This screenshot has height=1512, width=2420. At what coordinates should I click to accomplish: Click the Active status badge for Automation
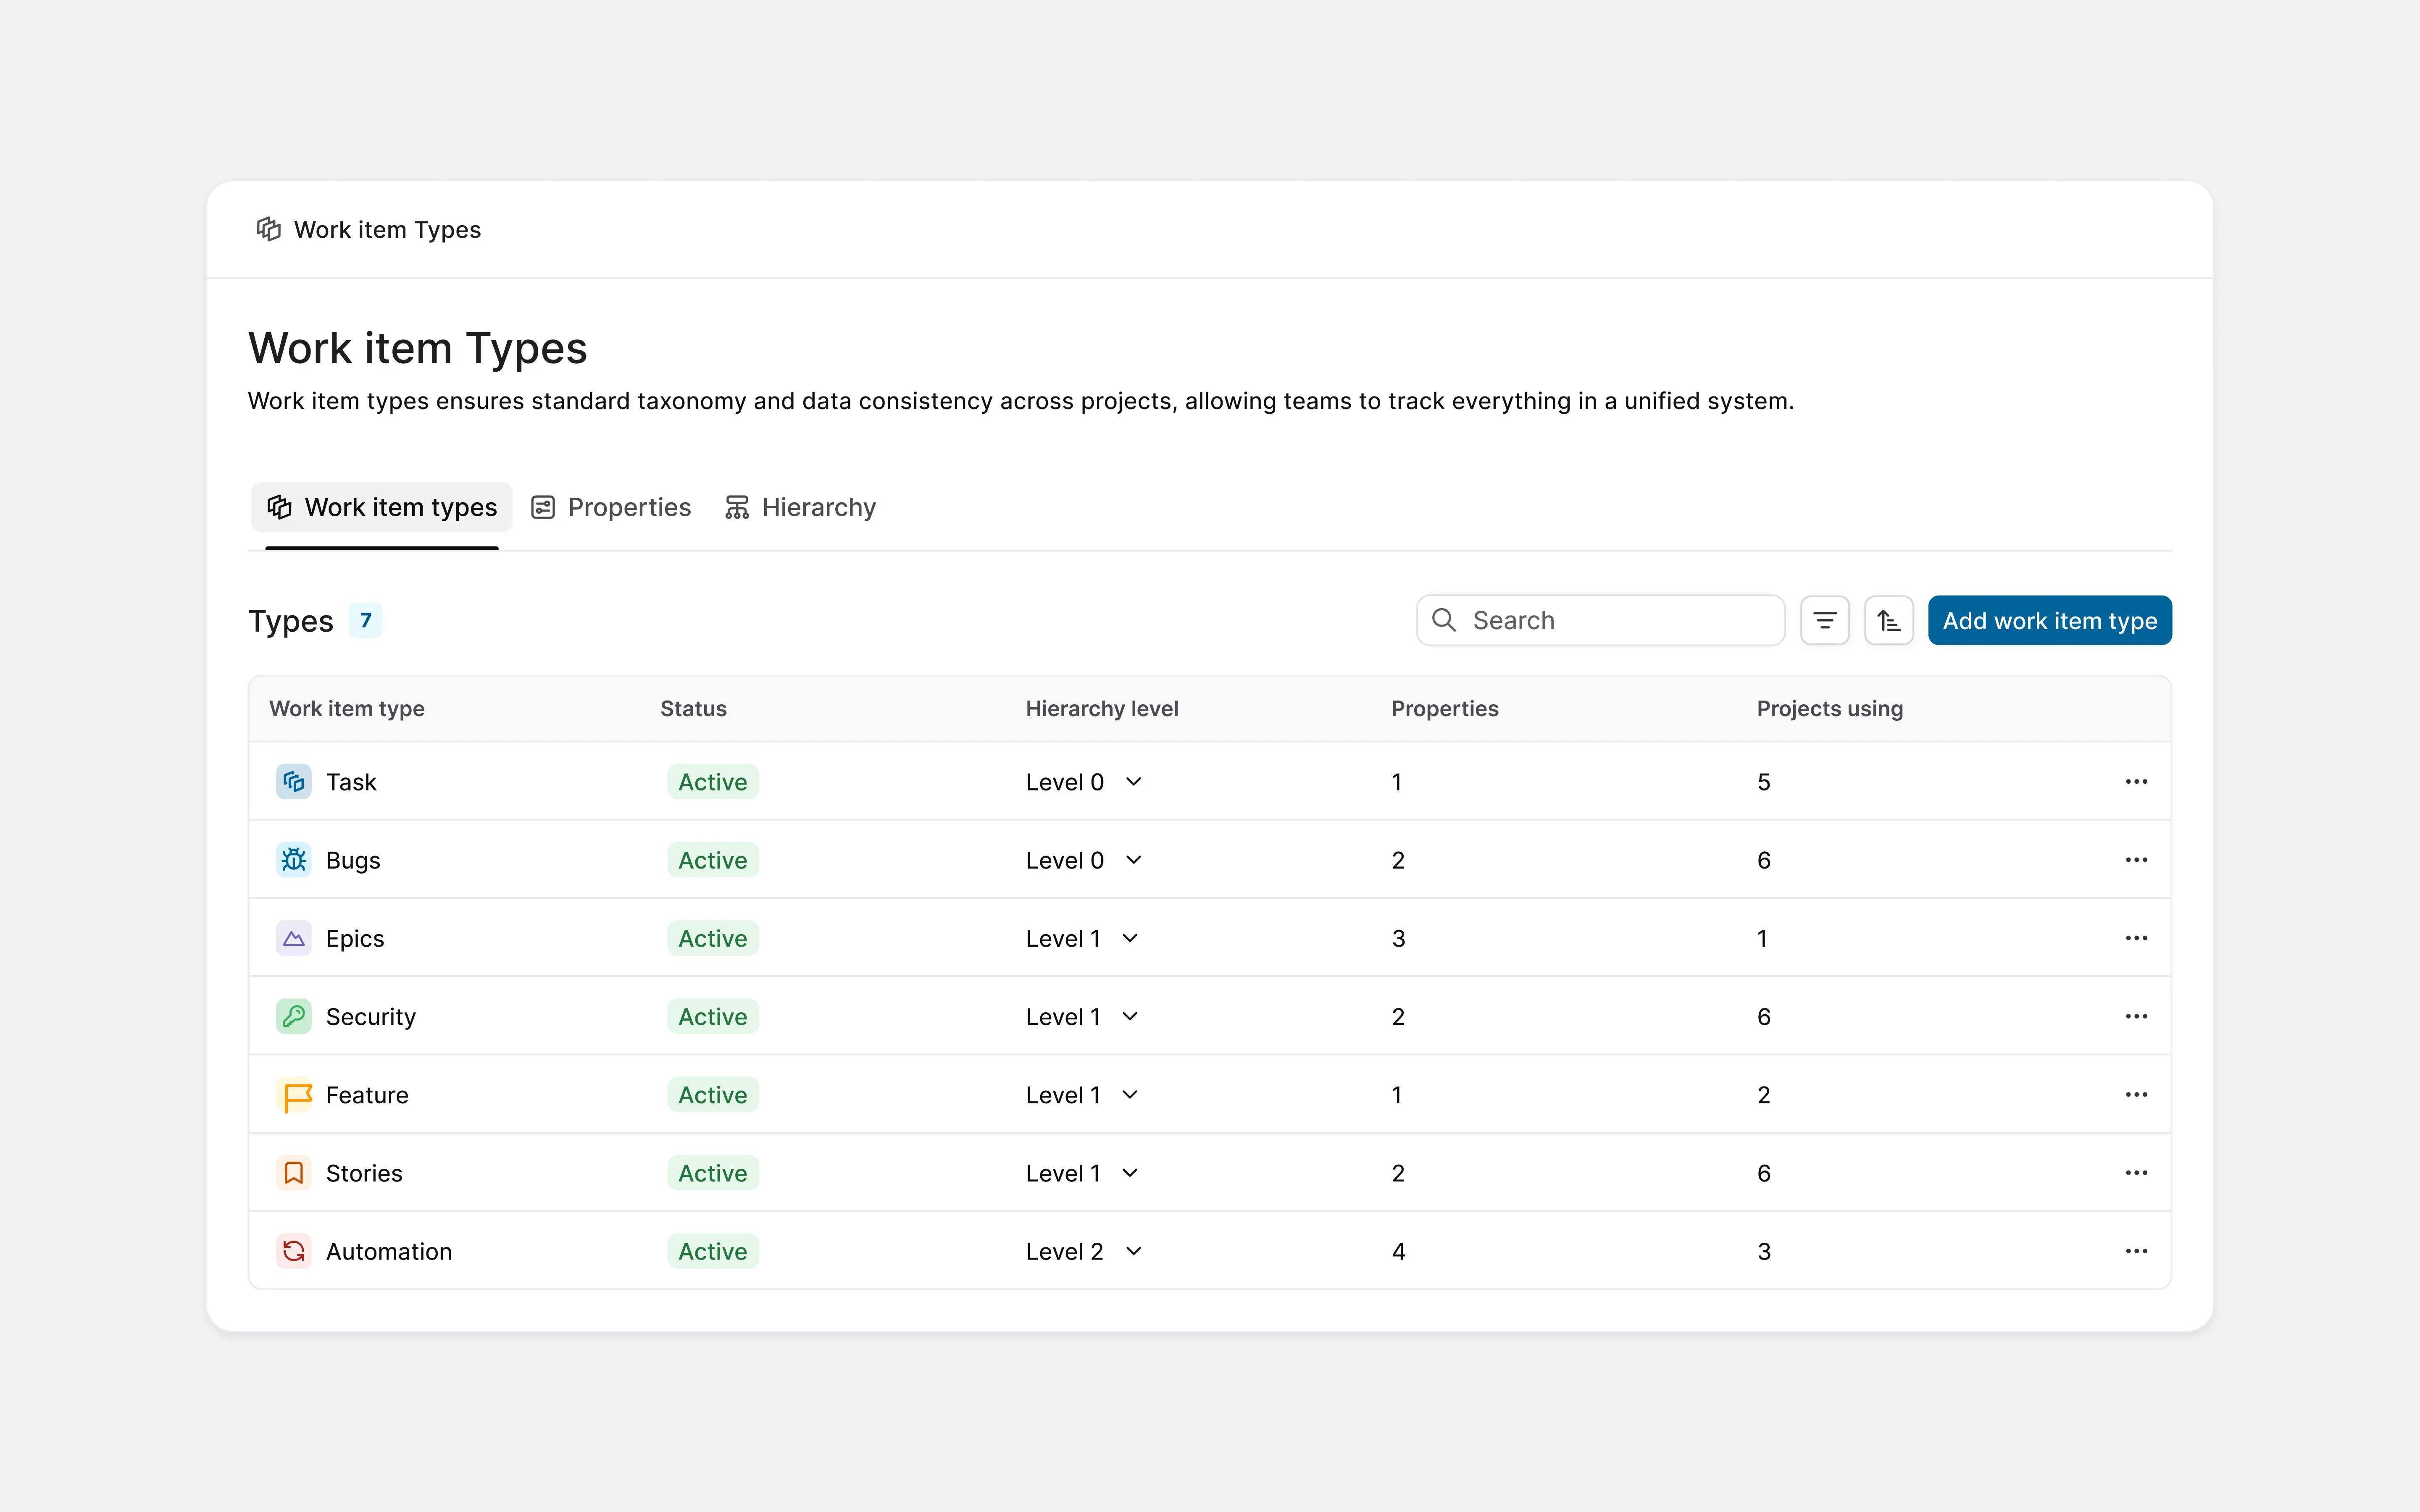(x=713, y=1251)
